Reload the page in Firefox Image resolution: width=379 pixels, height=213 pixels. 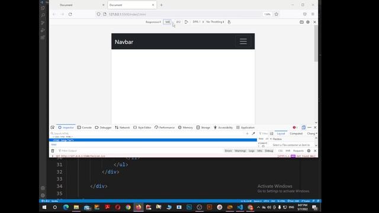[70, 14]
